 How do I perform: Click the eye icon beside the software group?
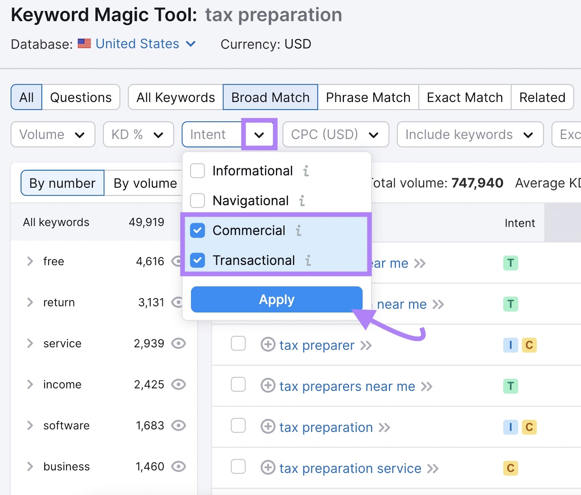point(178,426)
